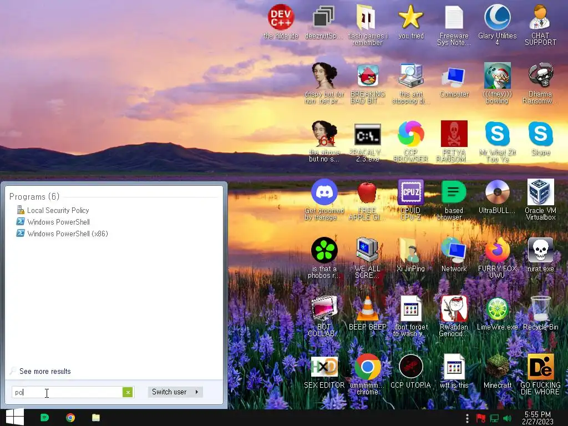The height and width of the screenshot is (426, 568).
Task: Launch 'Mr What Zit Tooo Ya' Skype icon
Action: [498, 134]
